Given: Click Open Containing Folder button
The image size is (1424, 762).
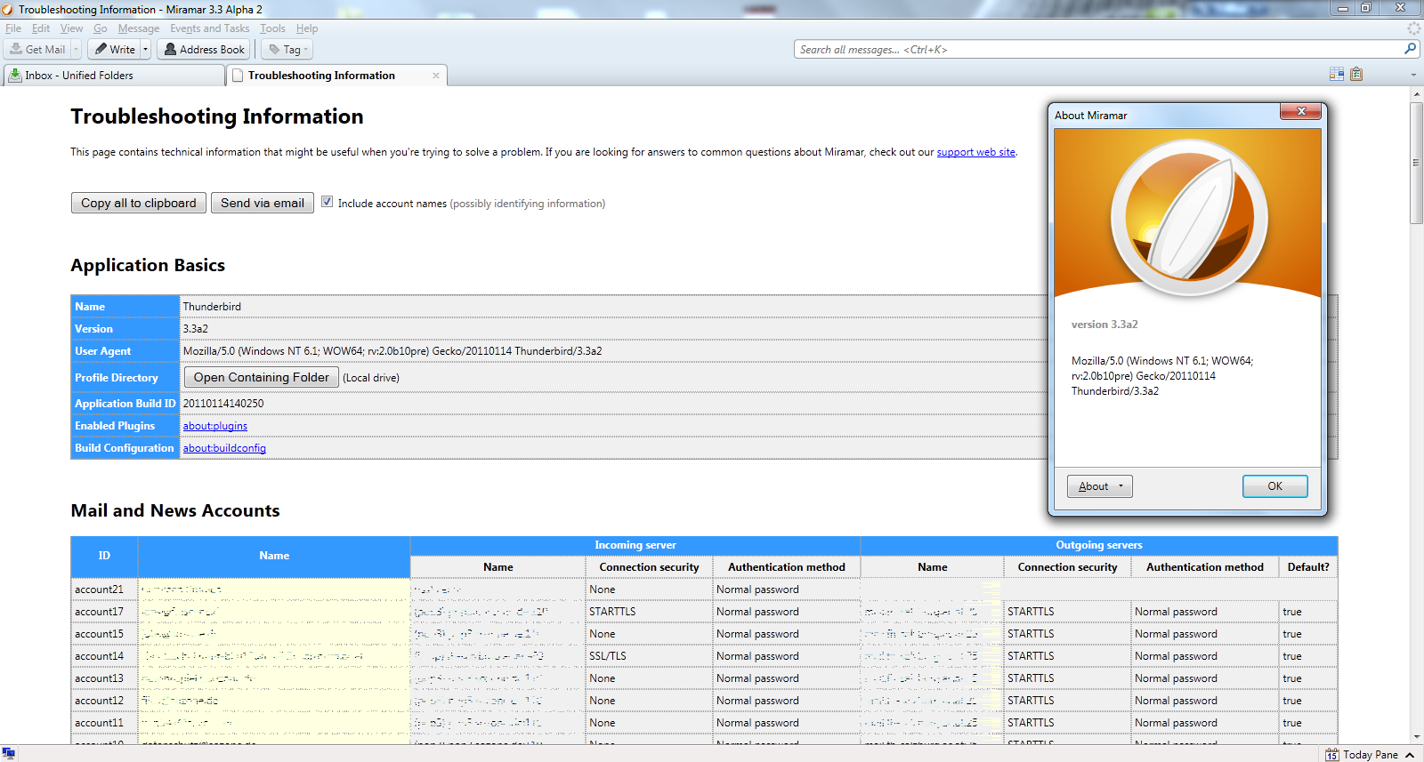Looking at the screenshot, I should pos(262,377).
